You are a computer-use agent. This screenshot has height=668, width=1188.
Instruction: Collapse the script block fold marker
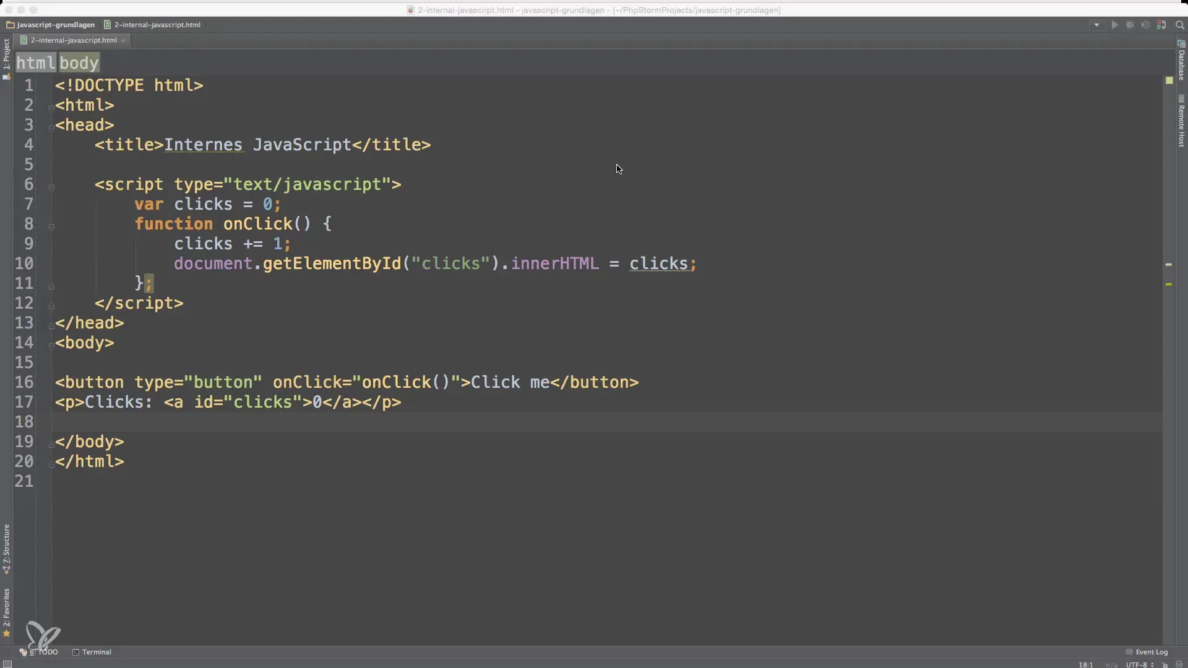pyautogui.click(x=51, y=187)
